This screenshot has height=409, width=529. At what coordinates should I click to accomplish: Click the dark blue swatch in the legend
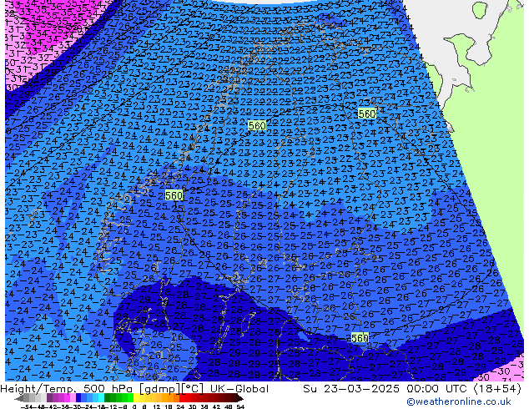click(78, 398)
